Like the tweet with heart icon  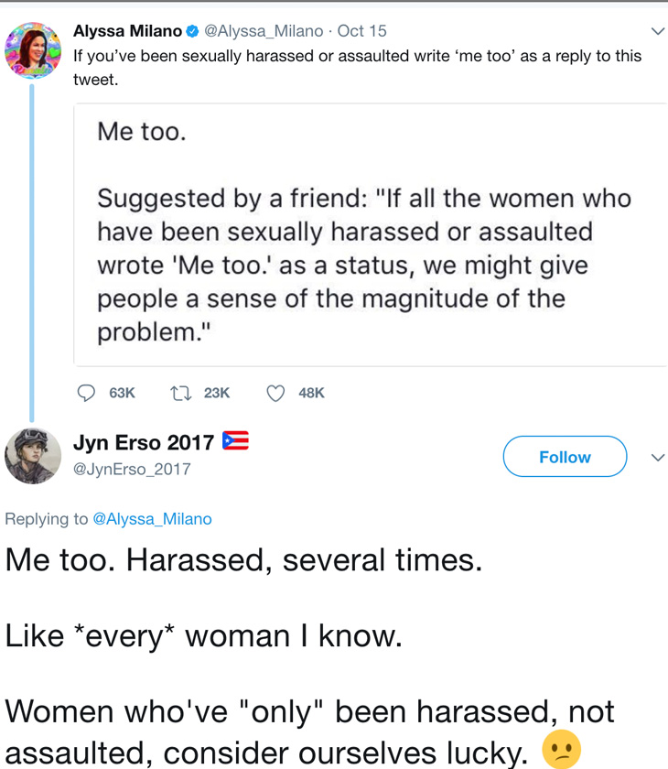tap(275, 393)
